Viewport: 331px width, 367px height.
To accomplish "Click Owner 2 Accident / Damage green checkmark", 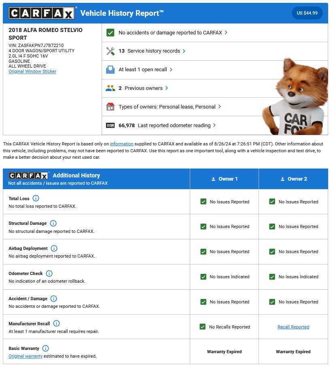I will coord(272,302).
